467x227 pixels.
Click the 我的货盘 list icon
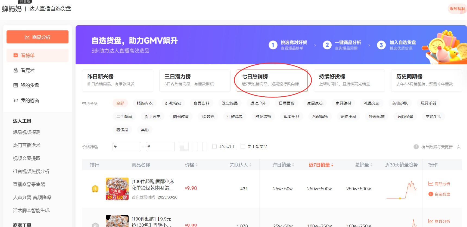(16, 85)
